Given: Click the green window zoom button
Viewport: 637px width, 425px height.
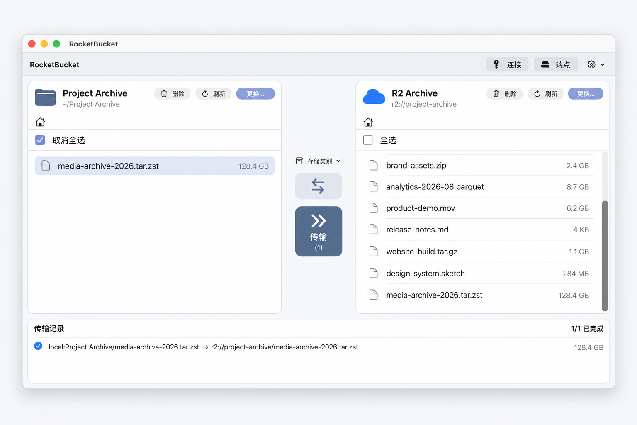Looking at the screenshot, I should (x=56, y=44).
